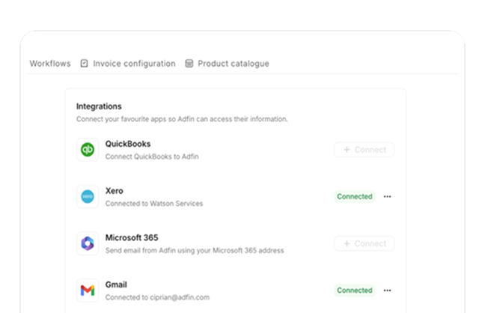Click the Connected status badge for Gmail
This screenshot has height=313, width=485.
click(354, 291)
